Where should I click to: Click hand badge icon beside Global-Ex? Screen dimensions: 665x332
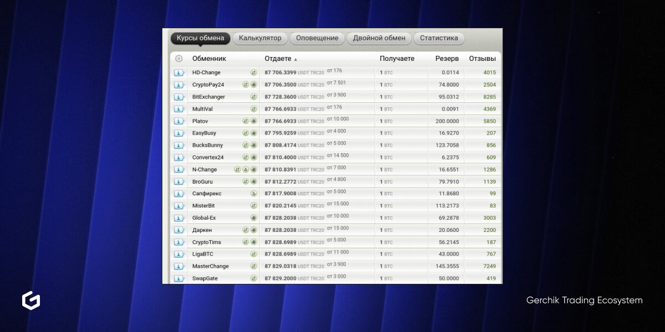pyautogui.click(x=254, y=218)
